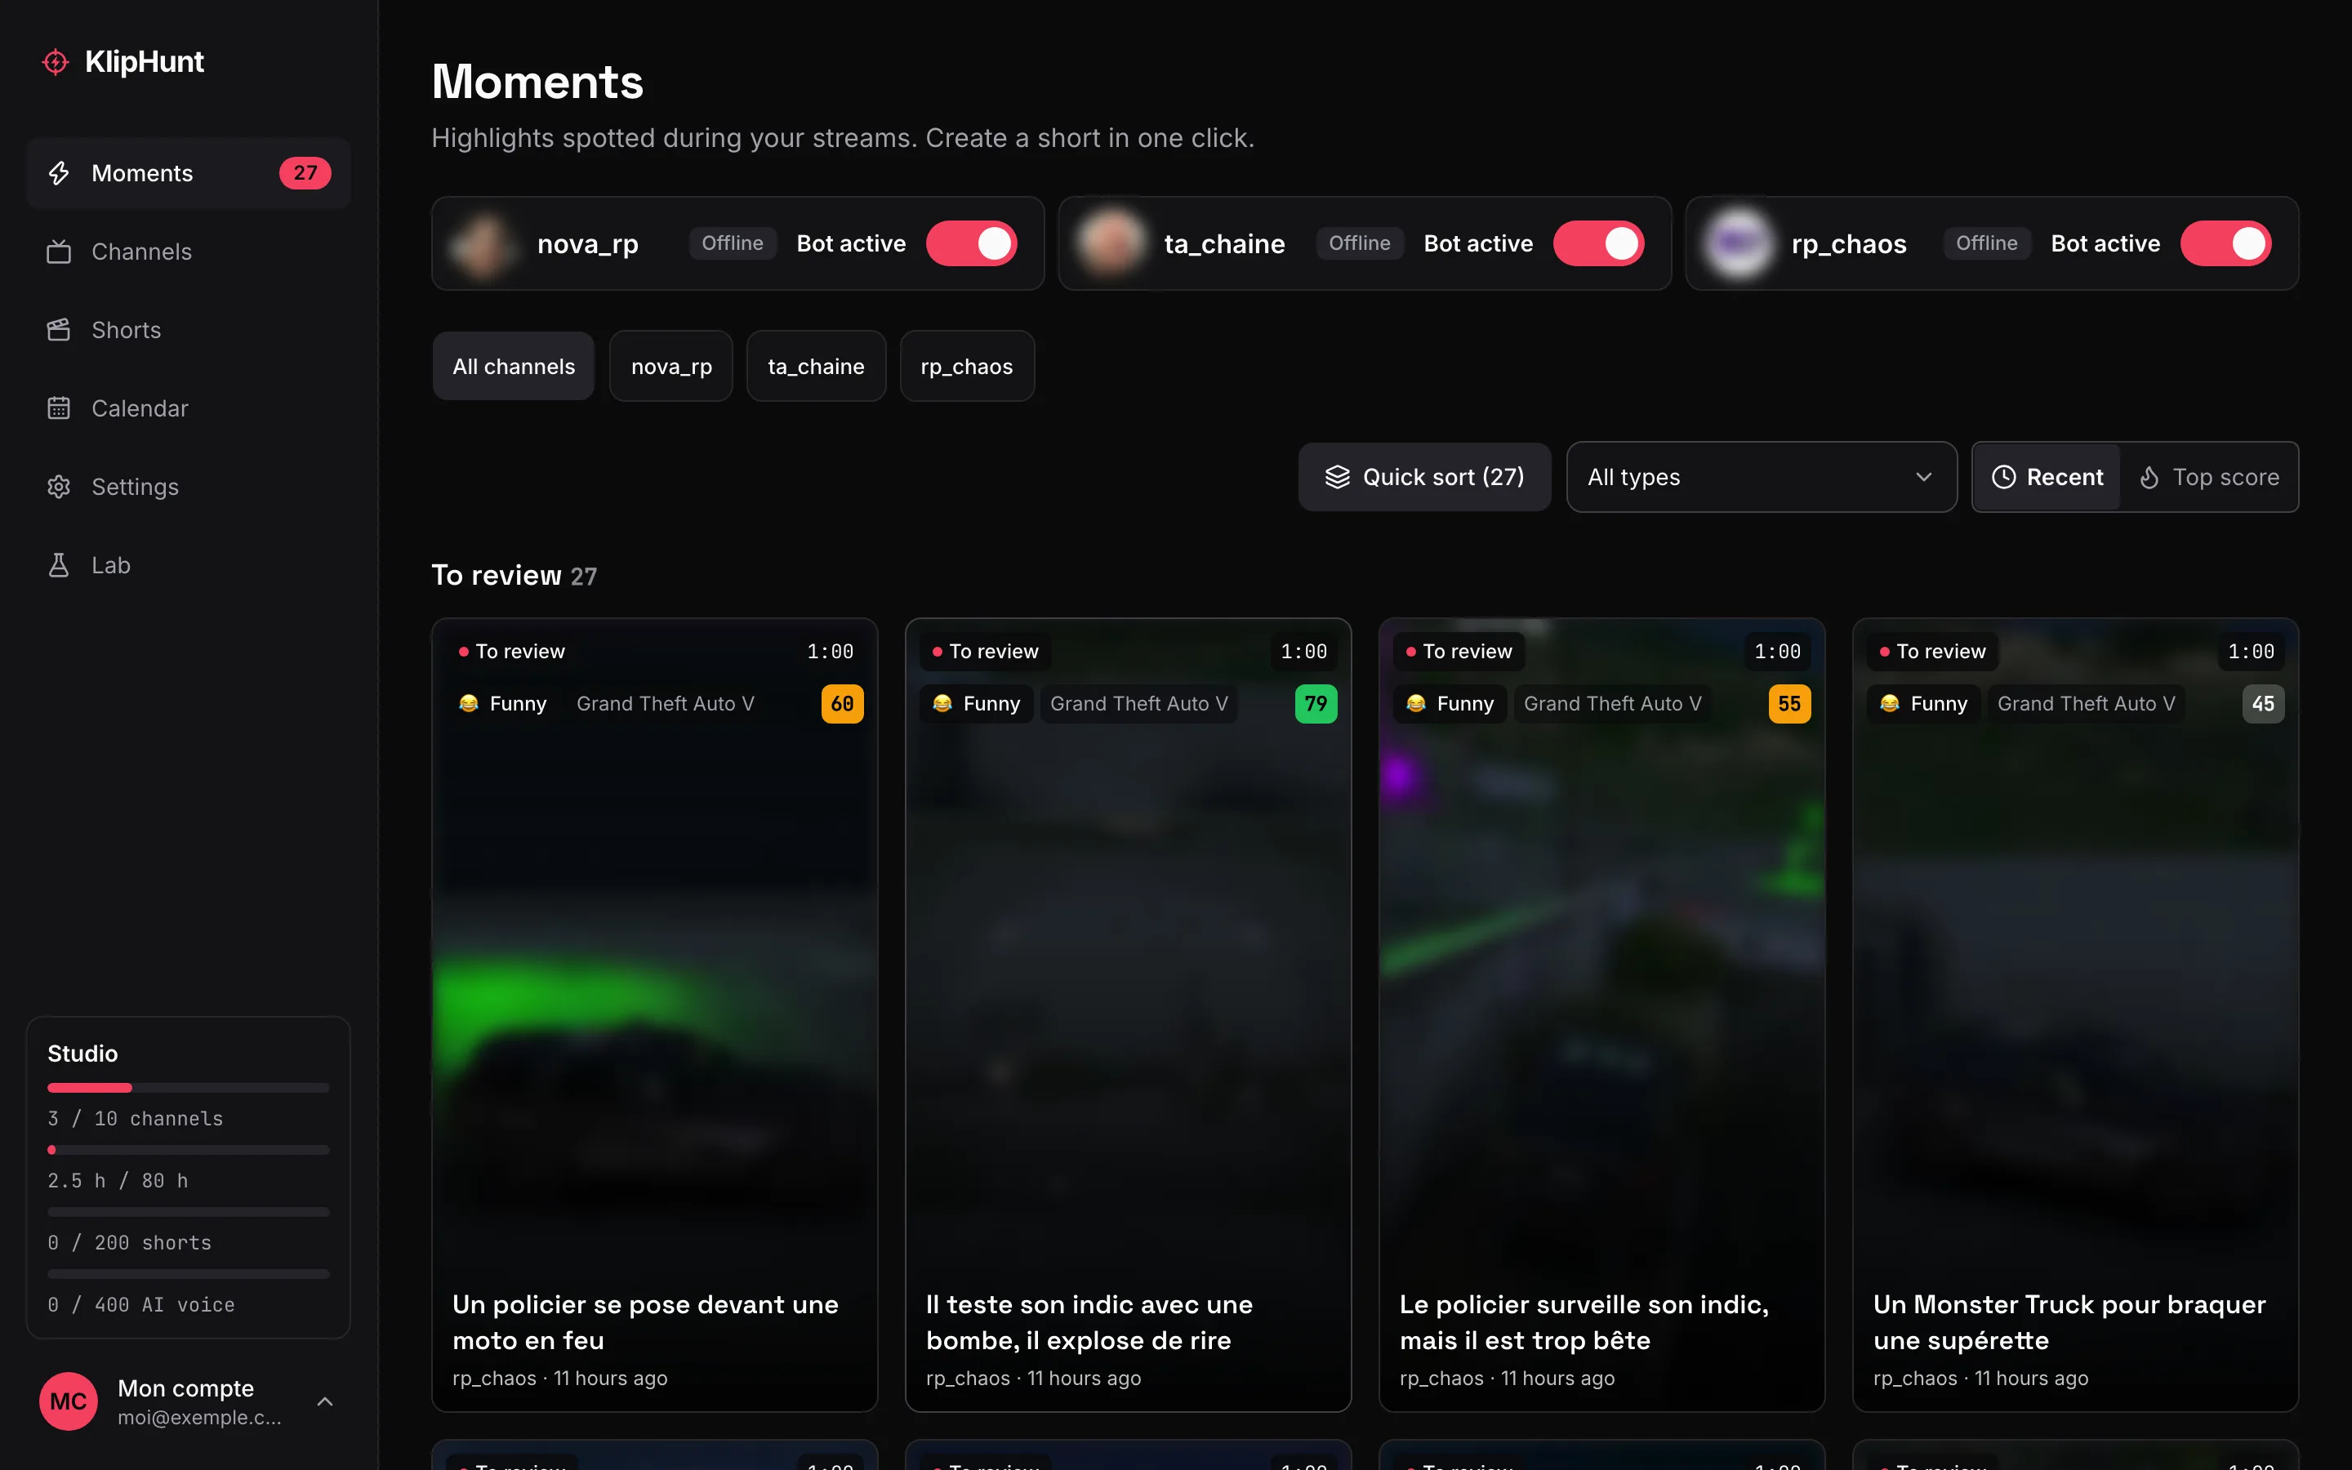
Task: Toggle Bot active switch for ta_chaine
Action: pos(1597,244)
